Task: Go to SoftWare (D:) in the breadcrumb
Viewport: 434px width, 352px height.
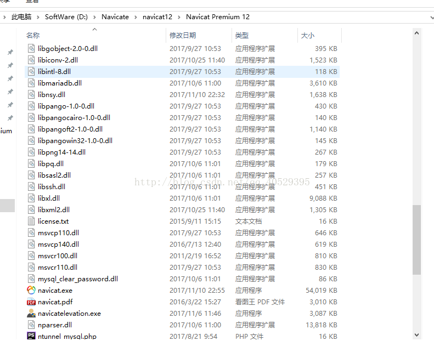Action: [x=66, y=17]
